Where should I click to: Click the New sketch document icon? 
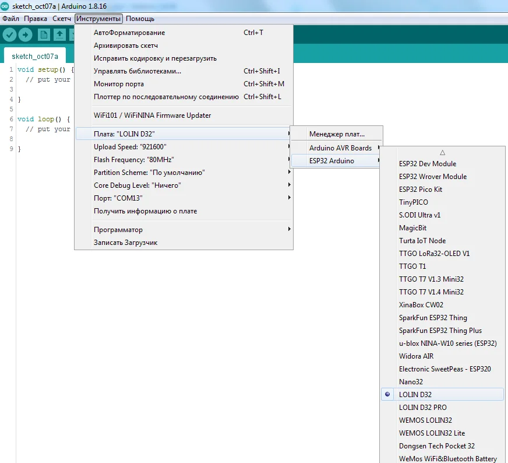tap(44, 34)
